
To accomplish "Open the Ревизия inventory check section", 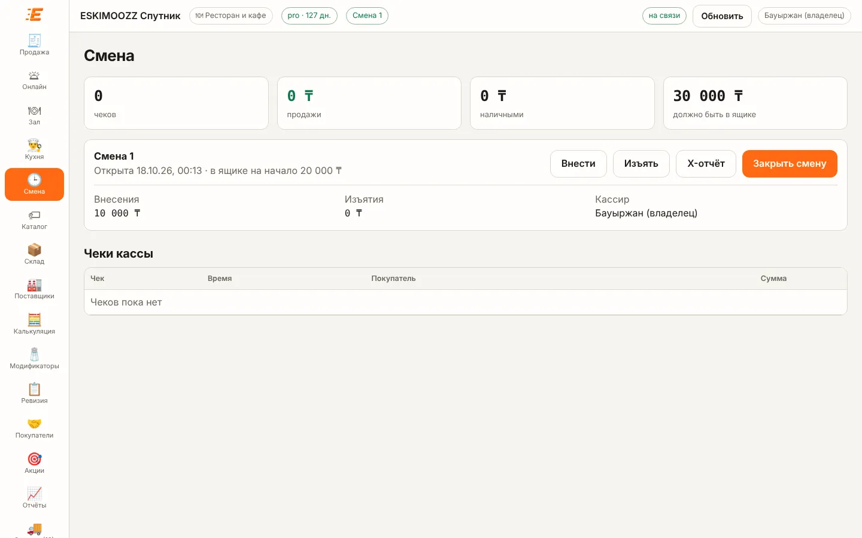I will pos(34,393).
